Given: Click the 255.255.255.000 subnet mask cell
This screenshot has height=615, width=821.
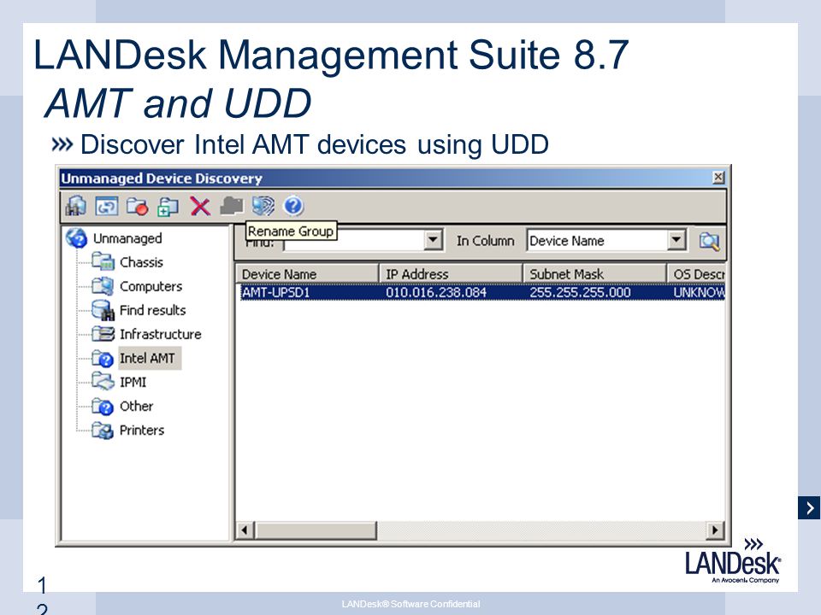Looking at the screenshot, I should [580, 292].
